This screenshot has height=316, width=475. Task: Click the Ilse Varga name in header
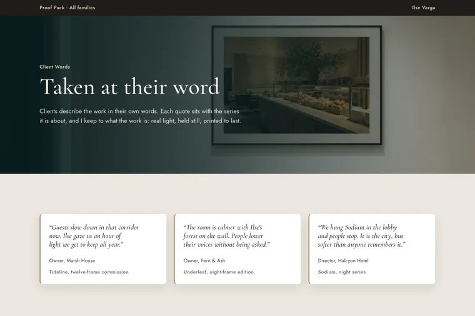[x=424, y=7]
